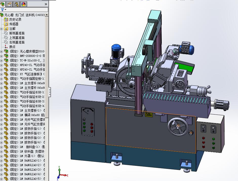Expand the LM 抓物手指<2> node

coord(1,133)
